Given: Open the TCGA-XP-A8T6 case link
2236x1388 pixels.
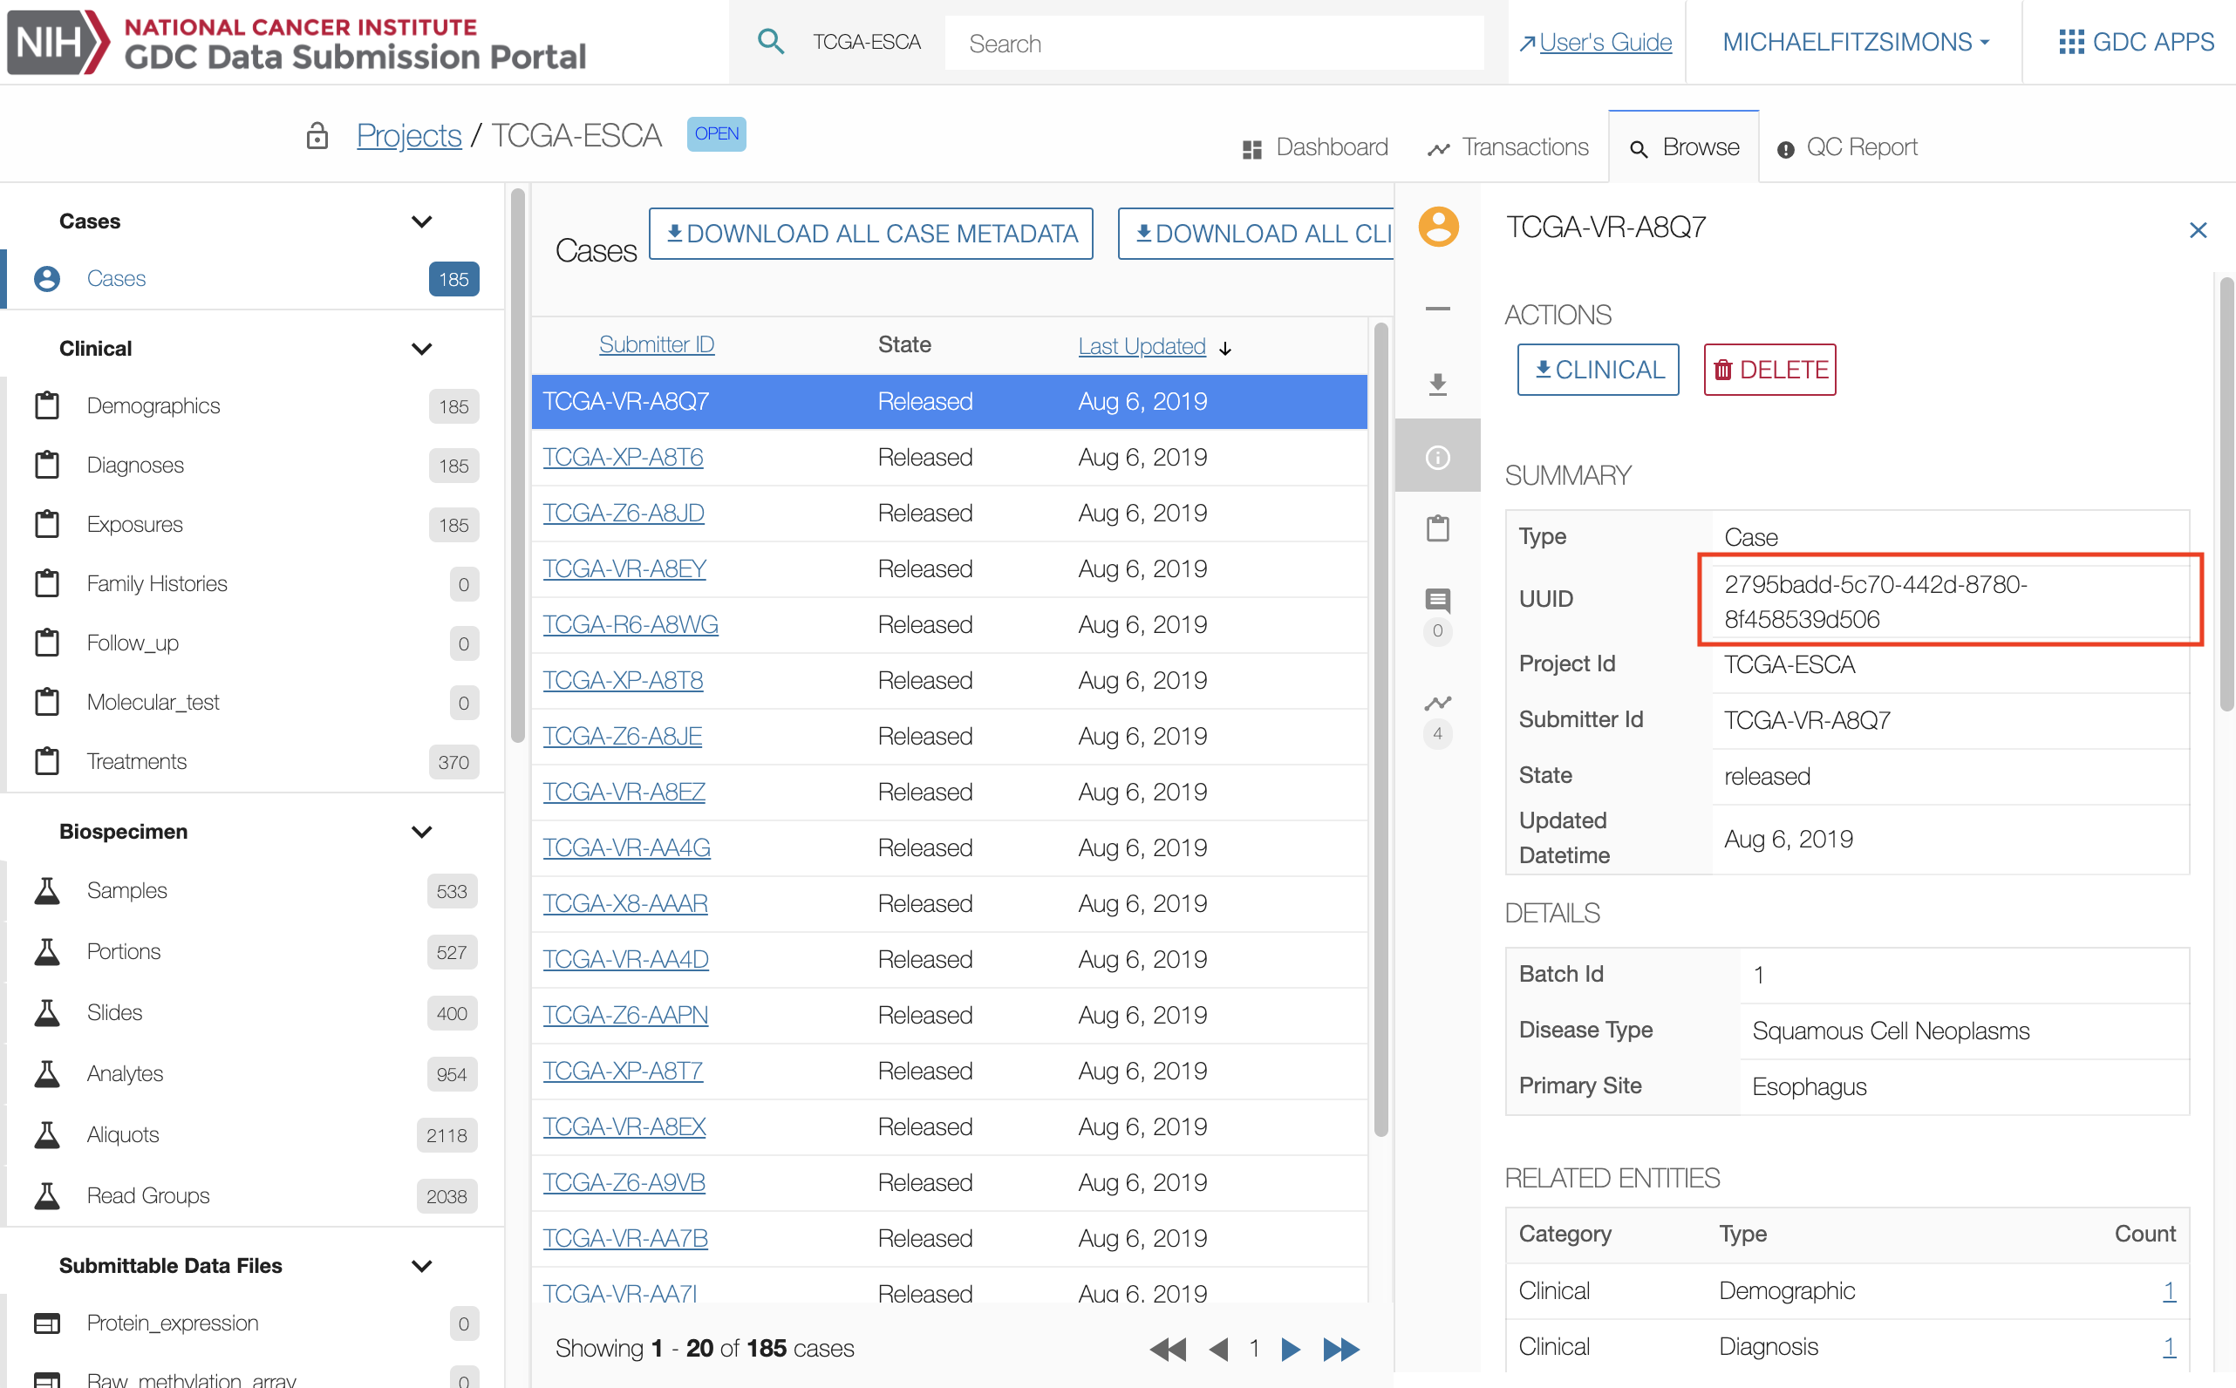Looking at the screenshot, I should (x=623, y=457).
